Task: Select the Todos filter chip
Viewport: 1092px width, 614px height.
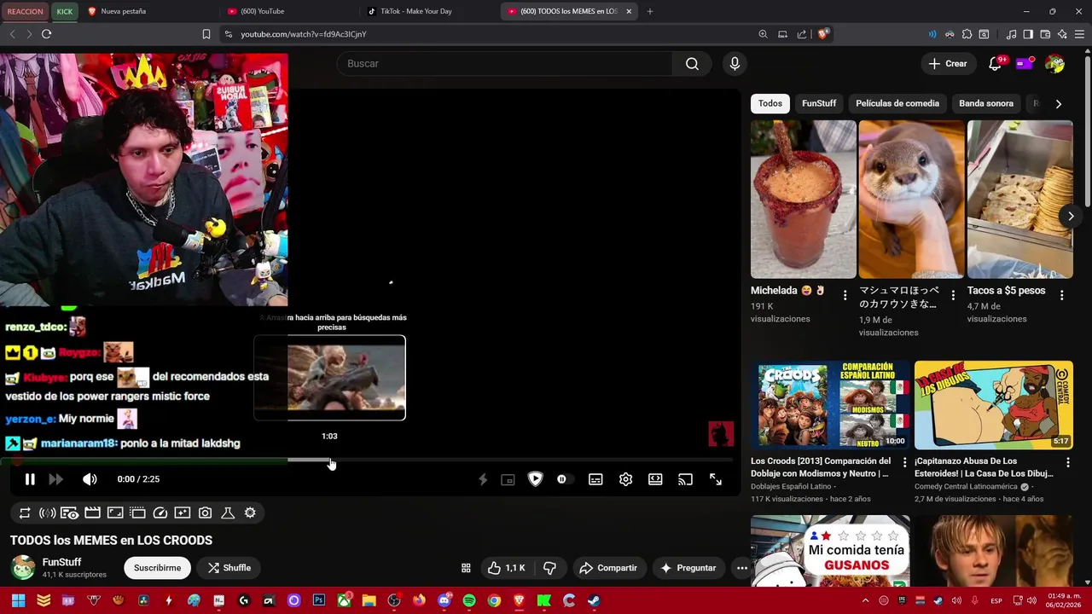Action: tap(770, 103)
